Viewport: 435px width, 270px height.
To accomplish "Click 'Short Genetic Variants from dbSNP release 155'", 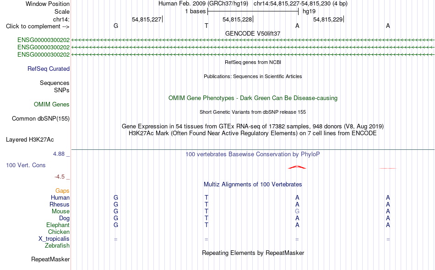I will [253, 112].
